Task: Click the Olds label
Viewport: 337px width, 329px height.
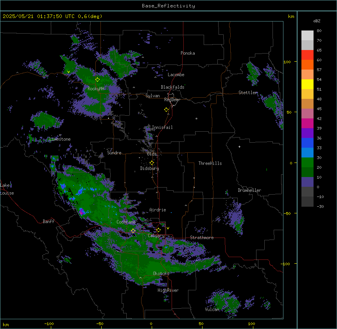Action: point(152,154)
